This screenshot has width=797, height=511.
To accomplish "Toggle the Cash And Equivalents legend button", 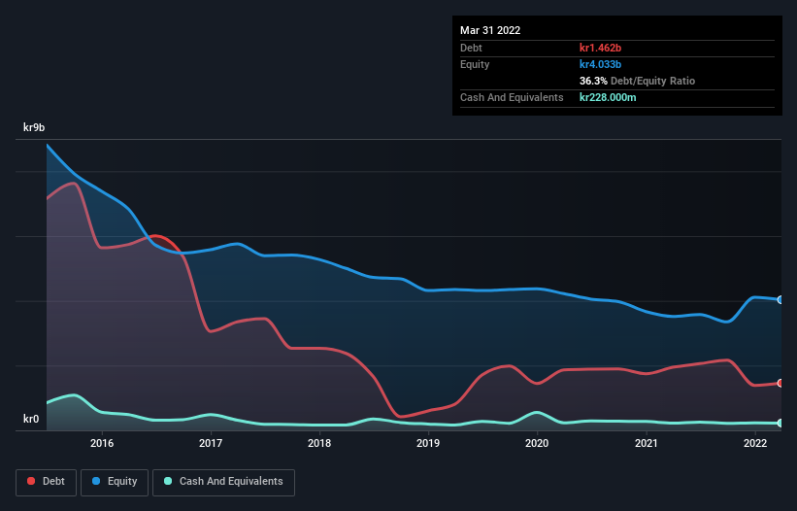I will pos(223,482).
